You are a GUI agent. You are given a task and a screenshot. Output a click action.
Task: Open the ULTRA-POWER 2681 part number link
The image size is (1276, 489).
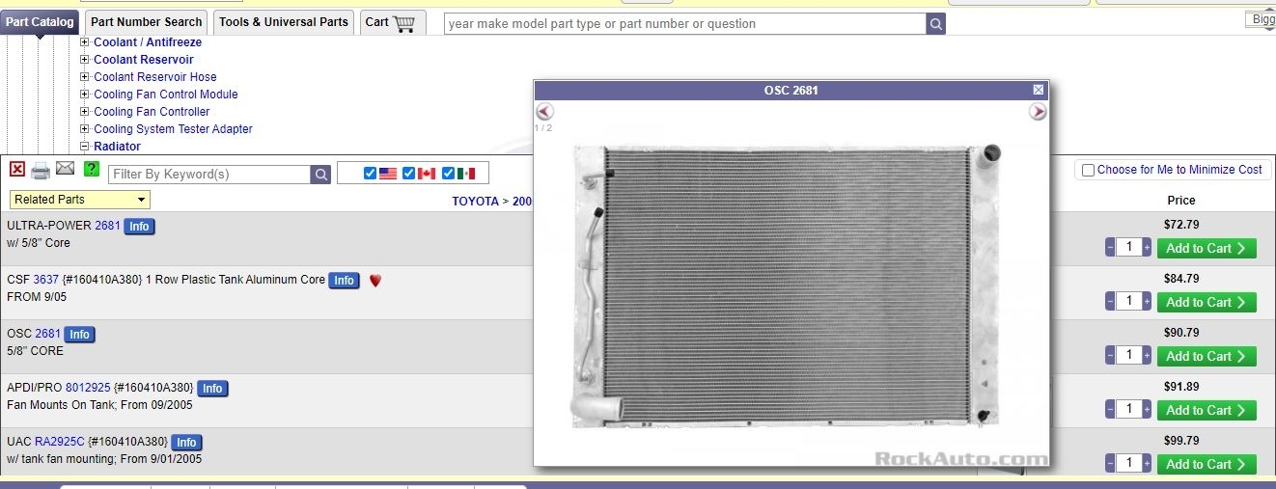(107, 226)
